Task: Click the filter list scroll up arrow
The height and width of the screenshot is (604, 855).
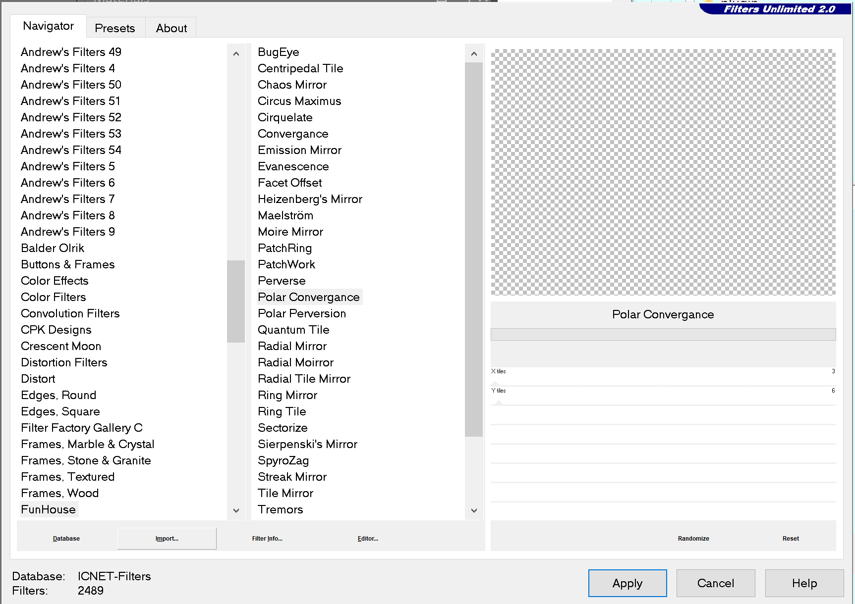Action: click(x=474, y=53)
